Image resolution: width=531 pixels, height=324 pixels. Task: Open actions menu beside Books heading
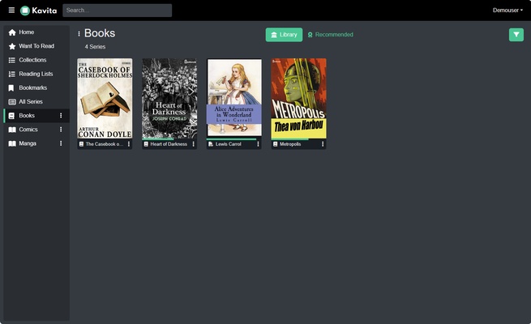(x=79, y=34)
